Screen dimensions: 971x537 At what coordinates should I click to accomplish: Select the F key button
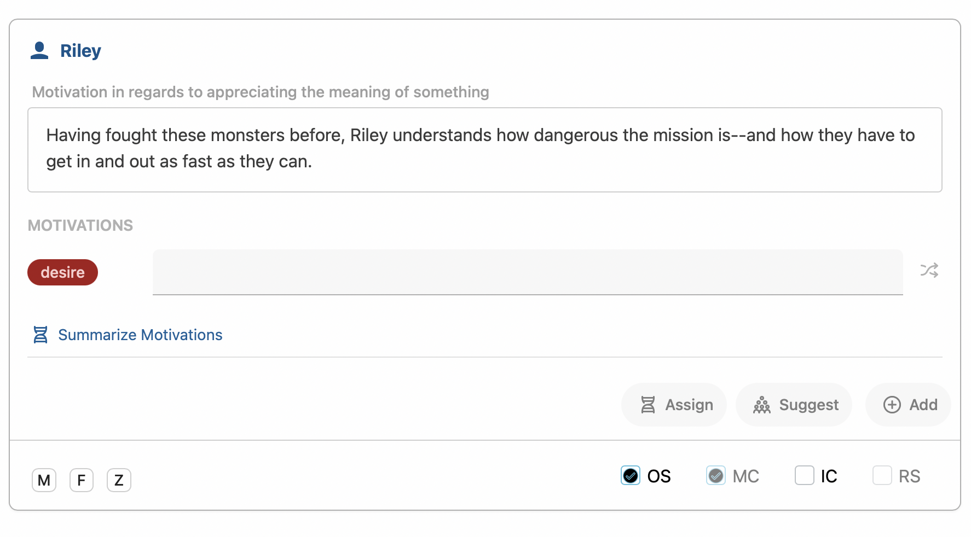(82, 480)
